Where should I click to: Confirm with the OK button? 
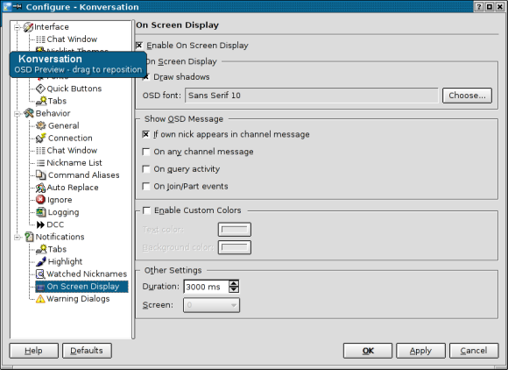(x=368, y=351)
